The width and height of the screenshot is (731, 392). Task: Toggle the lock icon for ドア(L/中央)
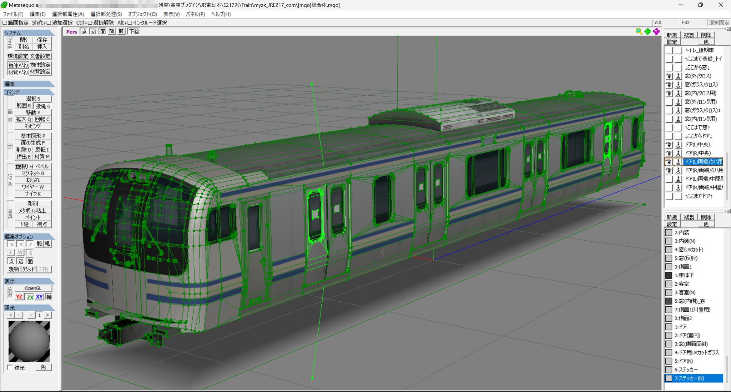(x=679, y=145)
